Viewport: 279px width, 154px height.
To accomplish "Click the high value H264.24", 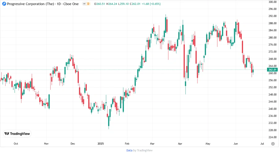I will tap(112, 4).
